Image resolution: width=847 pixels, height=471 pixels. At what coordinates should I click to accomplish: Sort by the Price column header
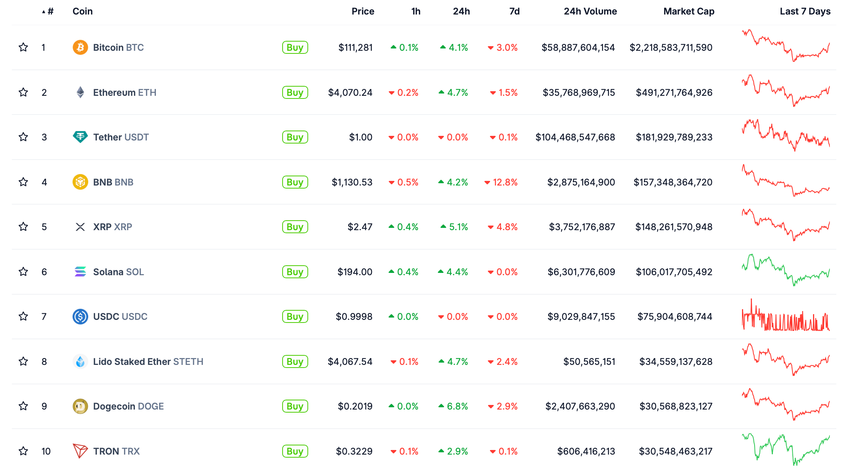tap(362, 11)
